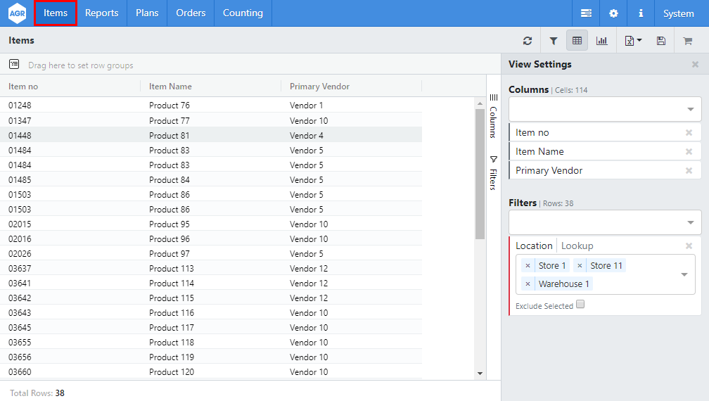The height and width of the screenshot is (401, 709).
Task: Switch to grid table view icon
Action: pyautogui.click(x=577, y=41)
